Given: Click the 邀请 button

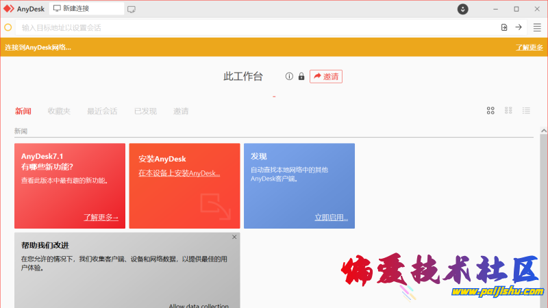Looking at the screenshot, I should [326, 77].
